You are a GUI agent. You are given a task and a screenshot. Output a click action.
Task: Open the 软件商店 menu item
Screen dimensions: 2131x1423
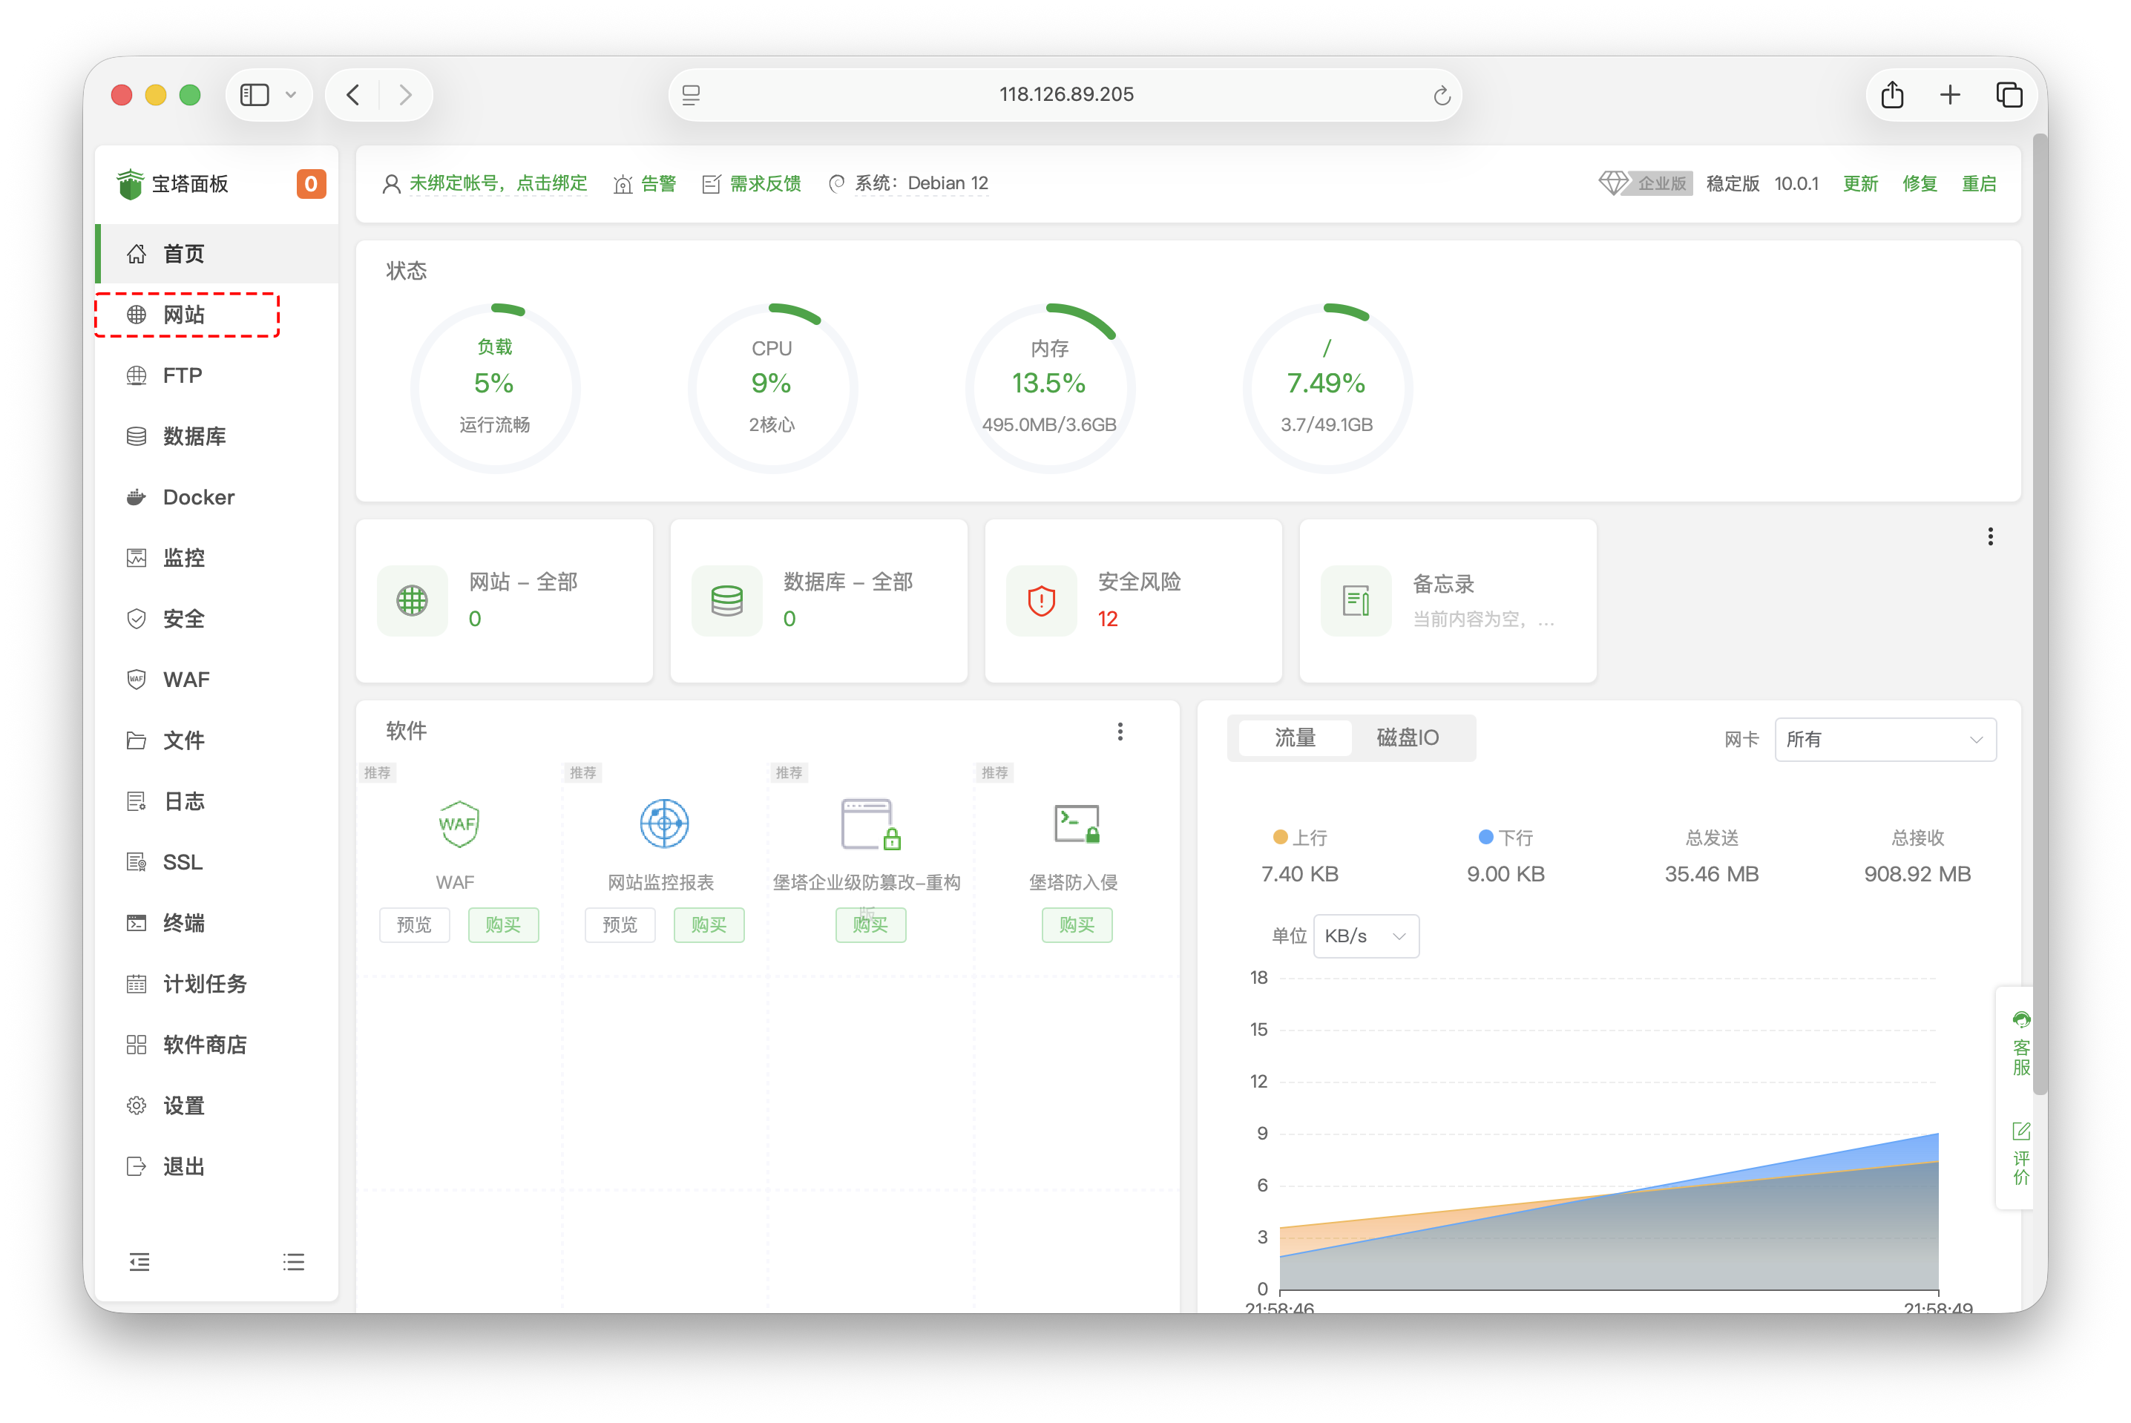click(x=204, y=1045)
